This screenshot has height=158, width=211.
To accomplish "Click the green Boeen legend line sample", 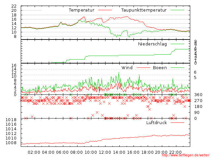I will (177, 68).
